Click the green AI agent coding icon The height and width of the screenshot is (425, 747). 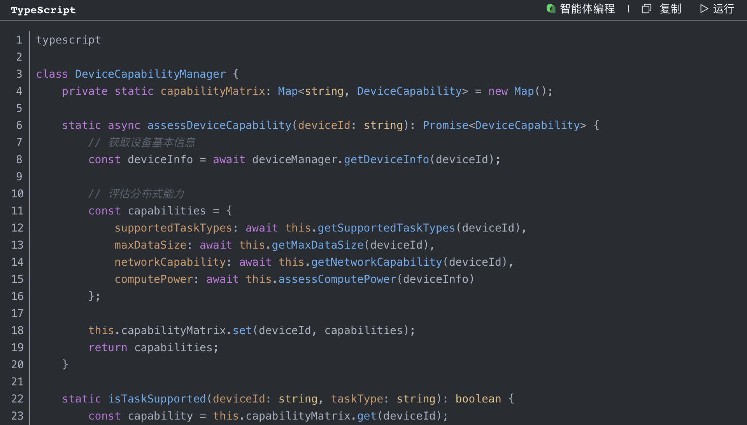coord(551,9)
